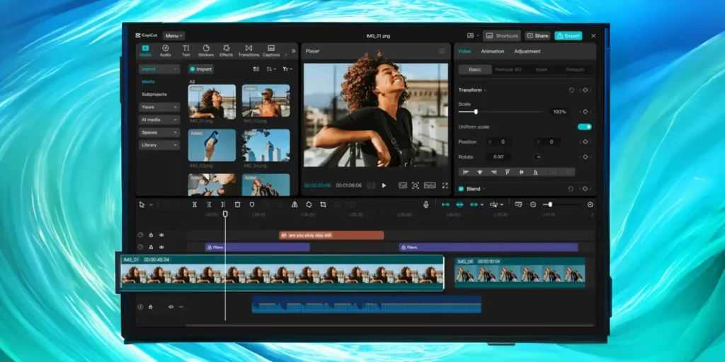The height and width of the screenshot is (362, 725).
Task: Open the filter dropdown in media panel
Action: 287,69
